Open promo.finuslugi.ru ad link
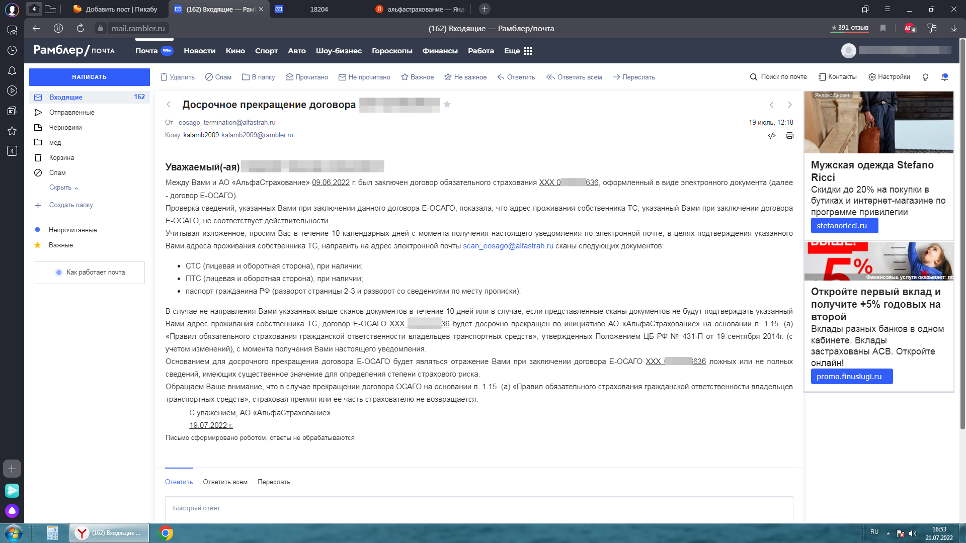This screenshot has width=966, height=543. [x=851, y=377]
